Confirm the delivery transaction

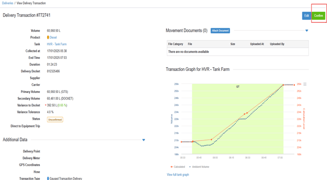(x=318, y=16)
